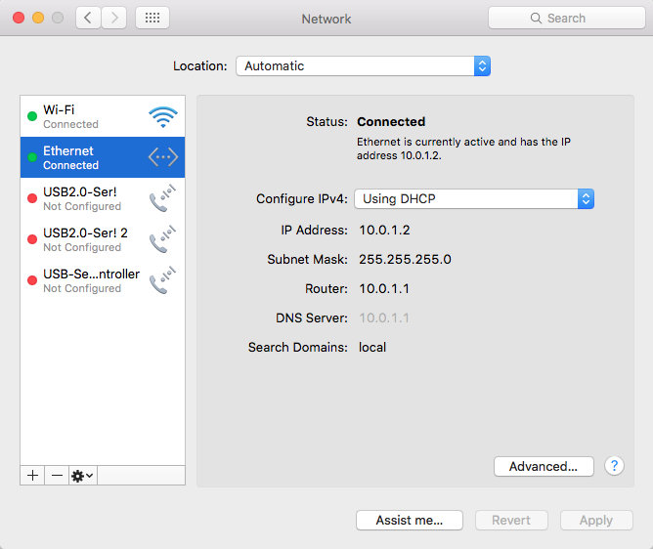Viewport: 653px width, 549px height.
Task: Open Configure IPv4 dropdown showing Using DHCP
Action: (x=474, y=199)
